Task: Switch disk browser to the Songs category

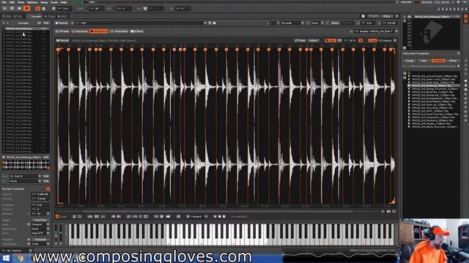Action: (x=410, y=61)
